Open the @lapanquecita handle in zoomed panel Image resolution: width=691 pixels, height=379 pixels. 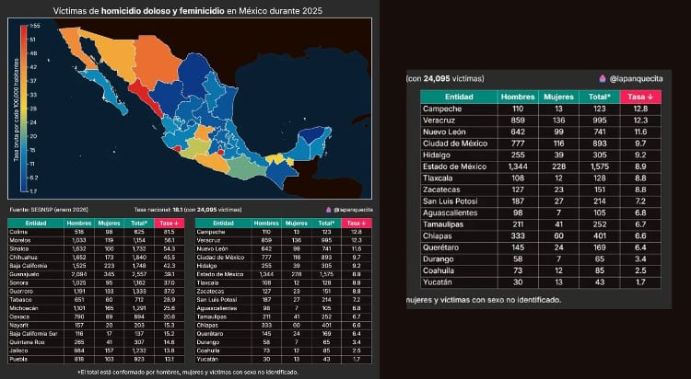coord(635,79)
